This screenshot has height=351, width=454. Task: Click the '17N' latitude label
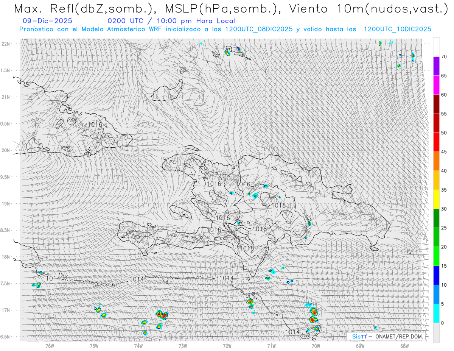[6, 310]
